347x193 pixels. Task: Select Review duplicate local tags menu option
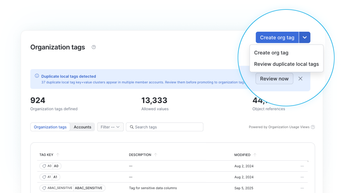(x=286, y=64)
